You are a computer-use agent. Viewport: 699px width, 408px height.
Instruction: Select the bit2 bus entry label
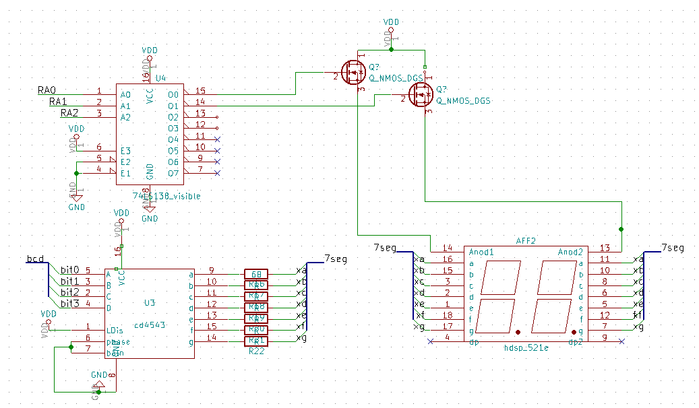[x=70, y=292]
